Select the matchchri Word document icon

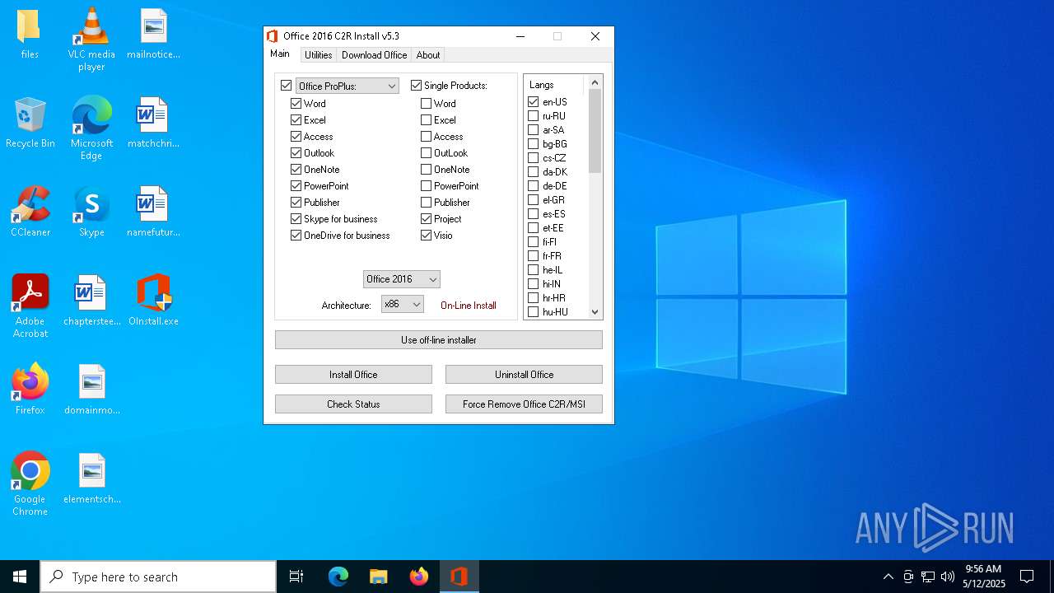(x=153, y=122)
